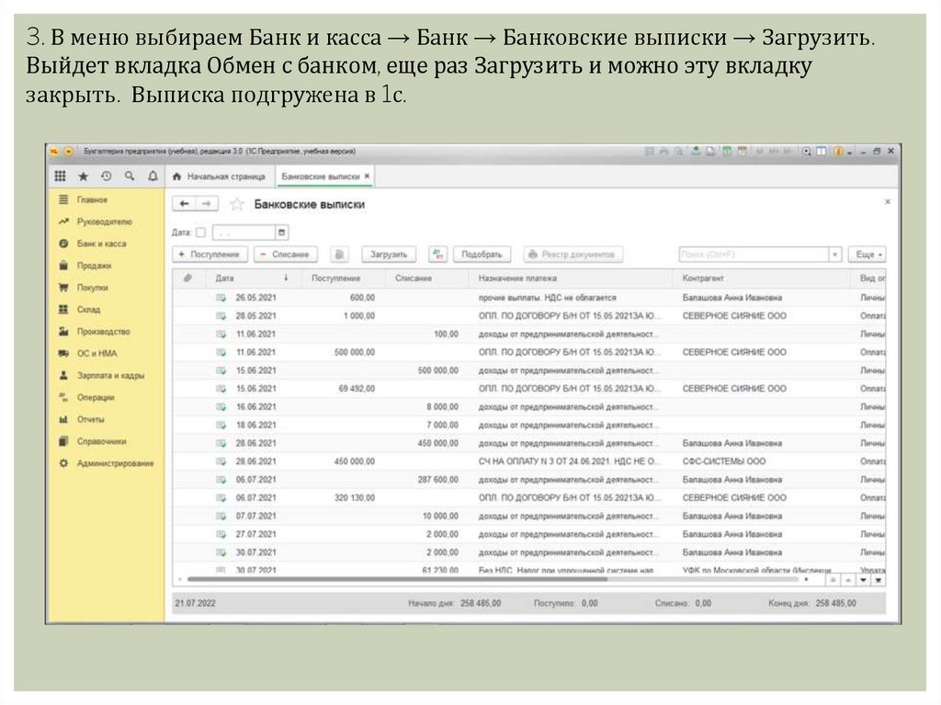Expand the Еще dropdown menu
The width and height of the screenshot is (941, 705).
click(x=869, y=255)
